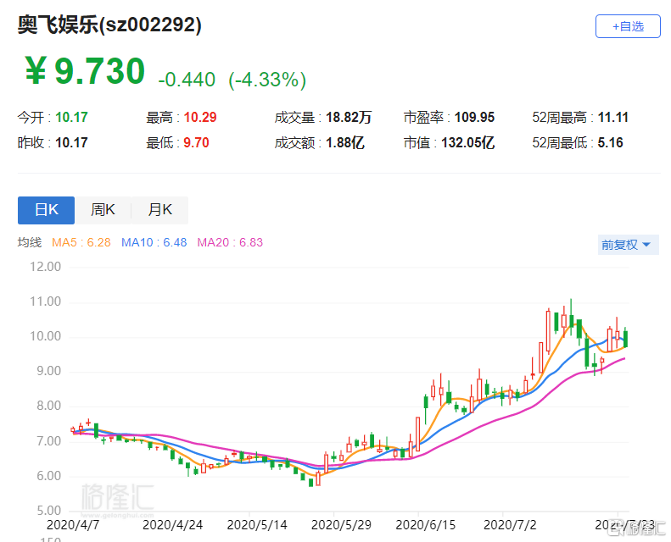Click the 52周最高 value 11.11
Image resolution: width=671 pixels, height=542 pixels.
click(612, 117)
